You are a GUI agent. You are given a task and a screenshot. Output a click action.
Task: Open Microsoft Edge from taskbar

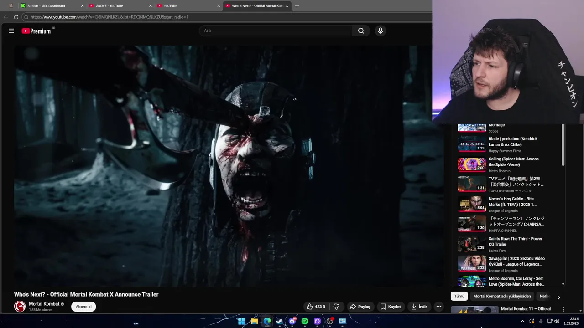point(267,321)
